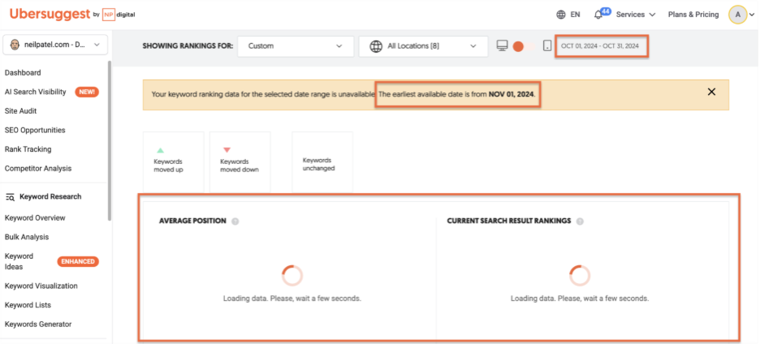Toggle the desktop/mobile switch
Screen dimensions: 760x344
click(x=524, y=46)
